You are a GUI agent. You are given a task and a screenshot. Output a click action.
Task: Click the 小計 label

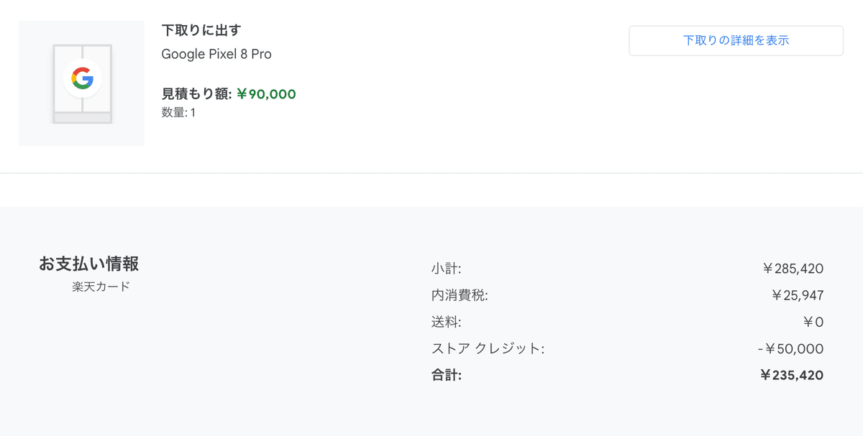(x=446, y=269)
